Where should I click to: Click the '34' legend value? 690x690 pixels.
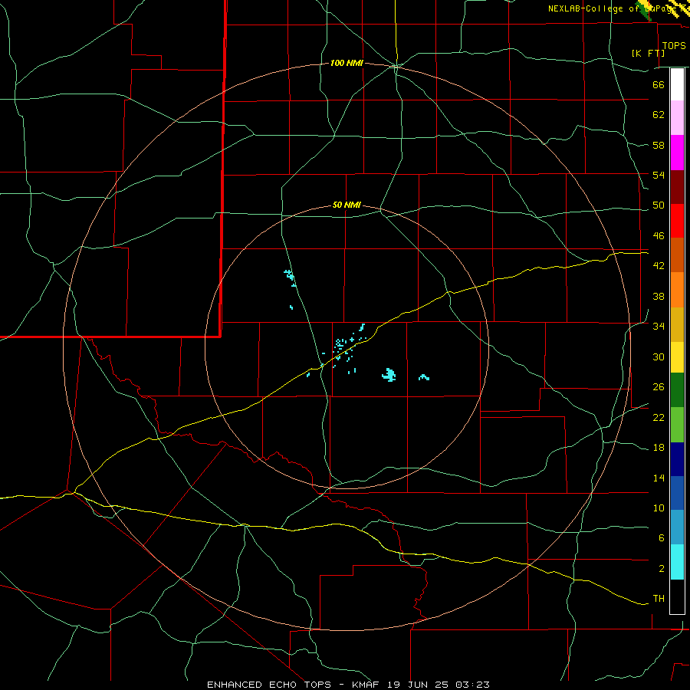click(x=659, y=326)
